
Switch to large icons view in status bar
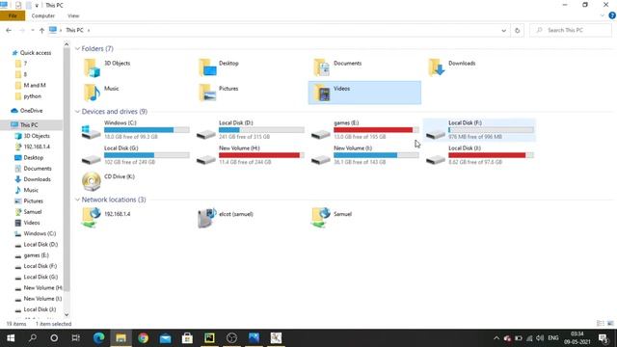[x=610, y=324]
